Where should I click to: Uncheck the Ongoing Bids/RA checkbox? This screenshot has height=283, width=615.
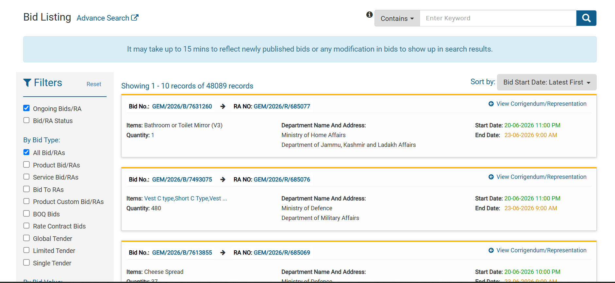26,108
